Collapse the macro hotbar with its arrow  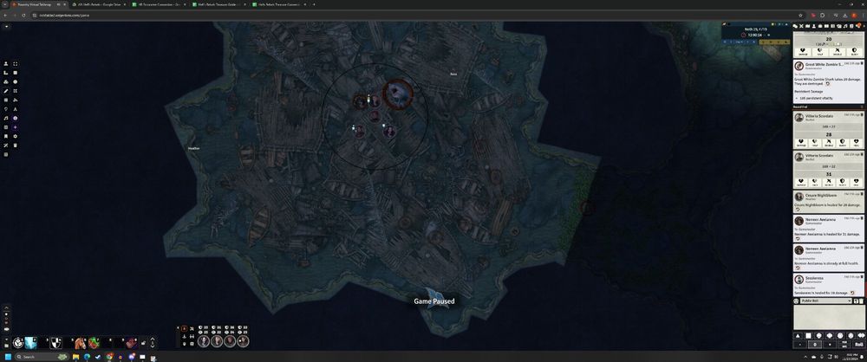pyautogui.click(x=6, y=339)
